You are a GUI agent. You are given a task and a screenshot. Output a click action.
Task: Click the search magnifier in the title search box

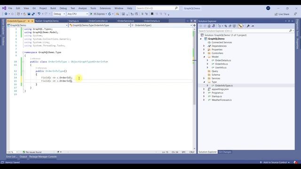coord(176,8)
